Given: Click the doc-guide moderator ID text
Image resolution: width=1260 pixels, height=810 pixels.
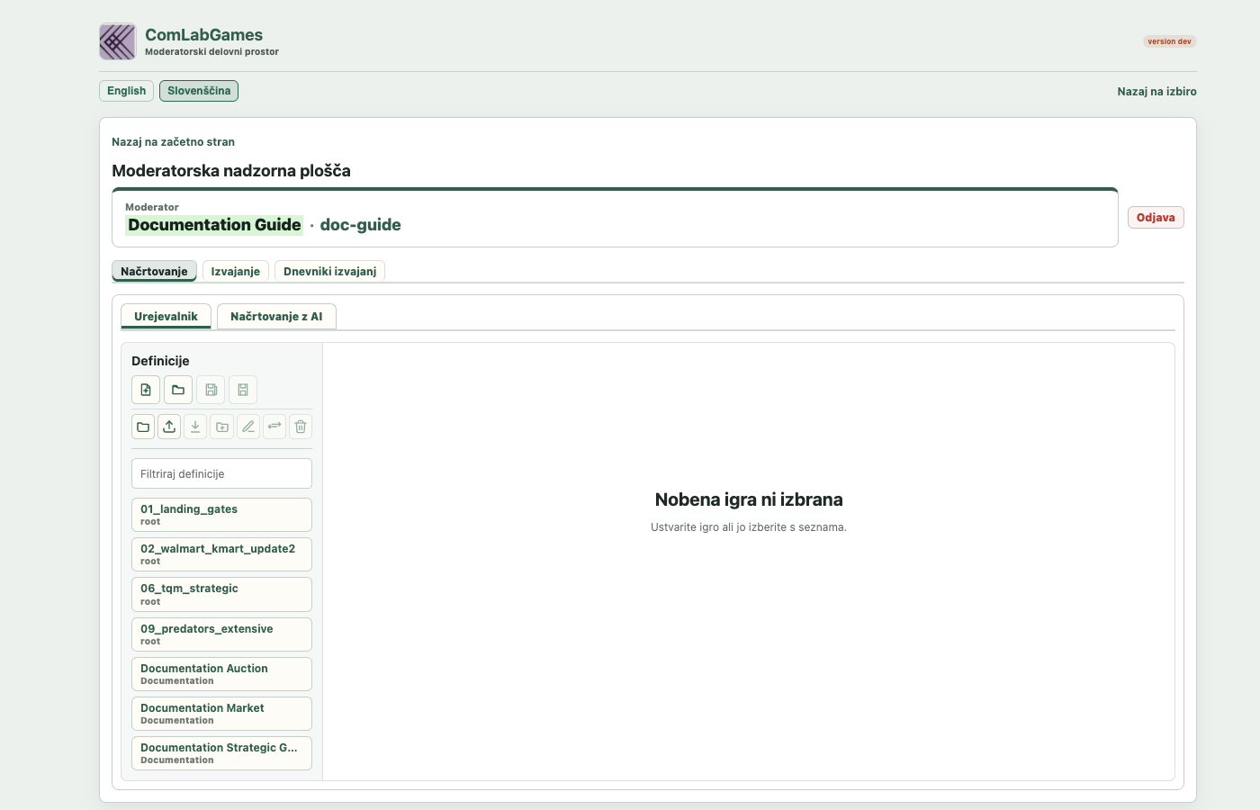Looking at the screenshot, I should 360,225.
